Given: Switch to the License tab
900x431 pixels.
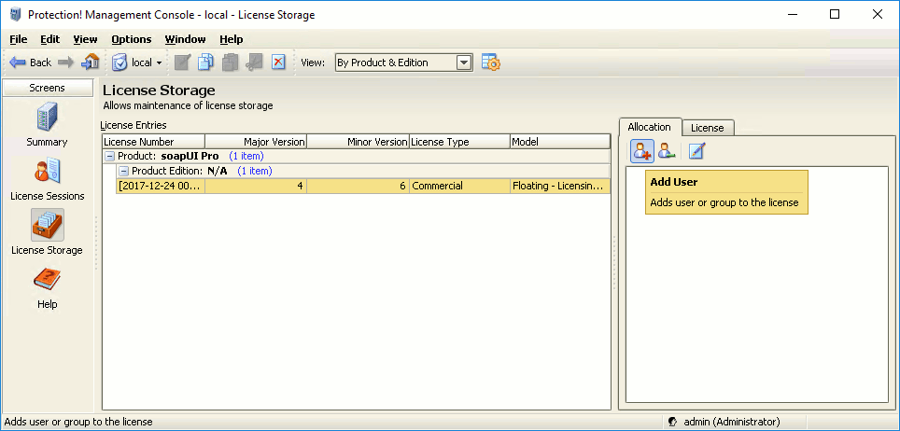Looking at the screenshot, I should click(x=707, y=128).
